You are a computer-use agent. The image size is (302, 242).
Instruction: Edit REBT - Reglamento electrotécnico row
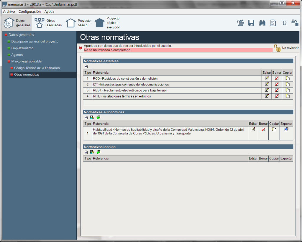point(267,90)
